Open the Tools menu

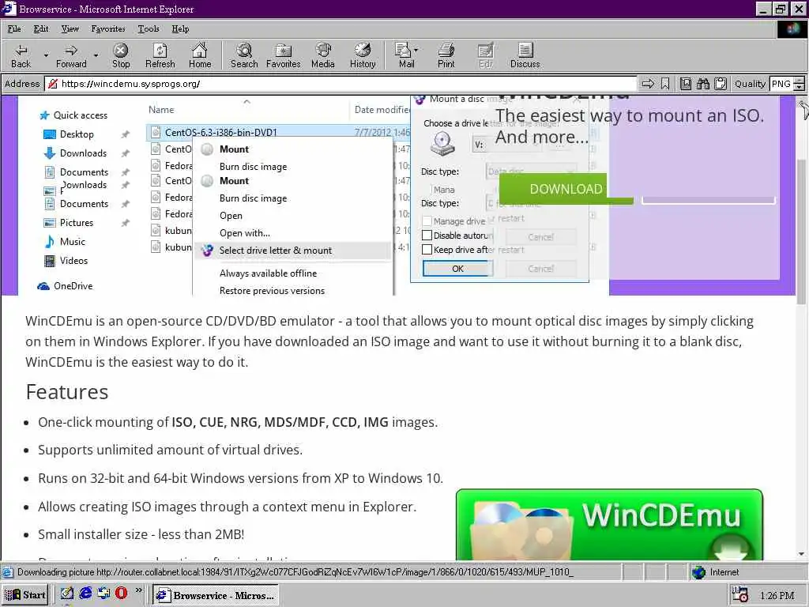[148, 29]
